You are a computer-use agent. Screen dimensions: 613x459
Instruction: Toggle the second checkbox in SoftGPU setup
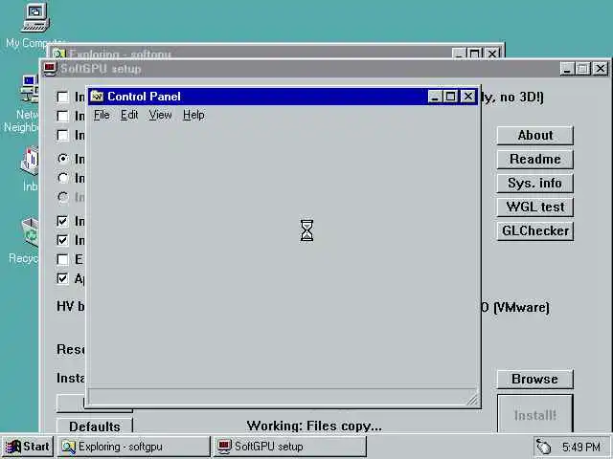62,116
